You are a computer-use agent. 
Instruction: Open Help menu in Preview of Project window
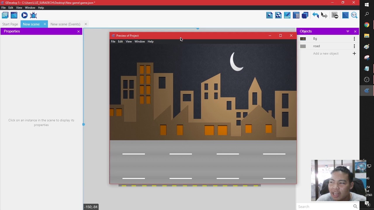150,41
